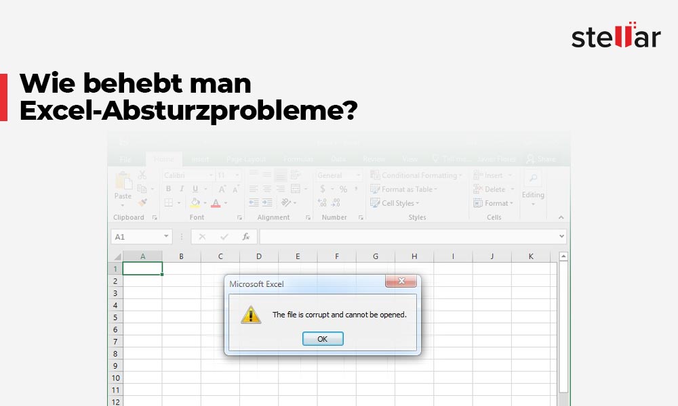Image resolution: width=678 pixels, height=406 pixels.
Task: Open the Fill Color dropdown arrow
Action: 205,203
